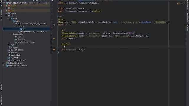Expand the orange build folder node
This screenshot has width=189, height=106.
coord(6,11)
